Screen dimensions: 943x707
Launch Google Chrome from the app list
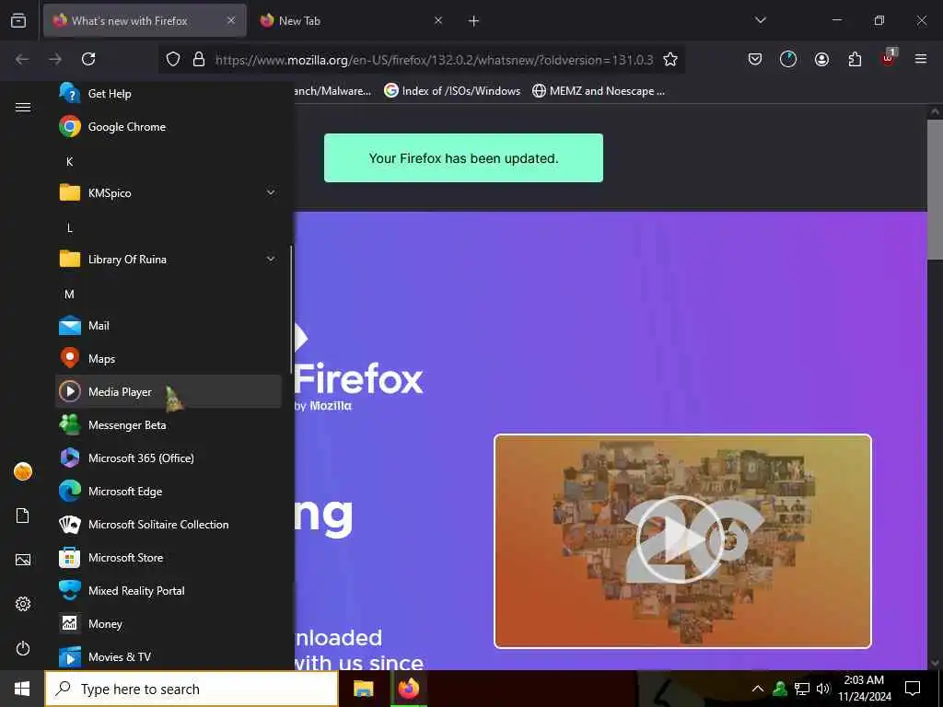click(x=169, y=127)
